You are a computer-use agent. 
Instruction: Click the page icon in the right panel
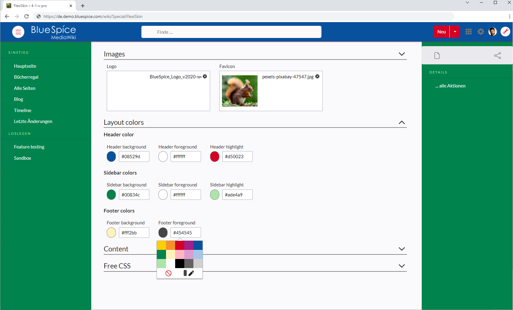click(437, 56)
